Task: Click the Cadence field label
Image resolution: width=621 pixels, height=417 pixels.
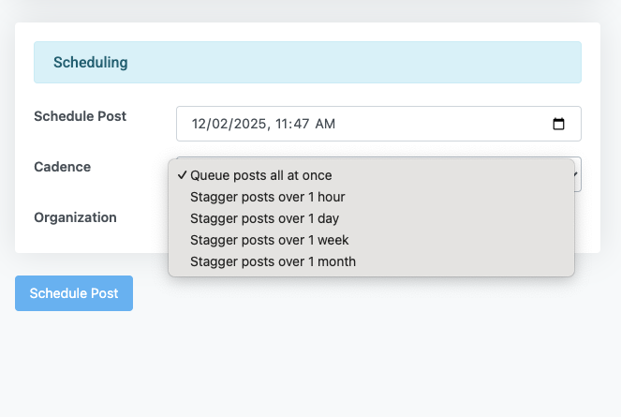Action: pyautogui.click(x=62, y=167)
